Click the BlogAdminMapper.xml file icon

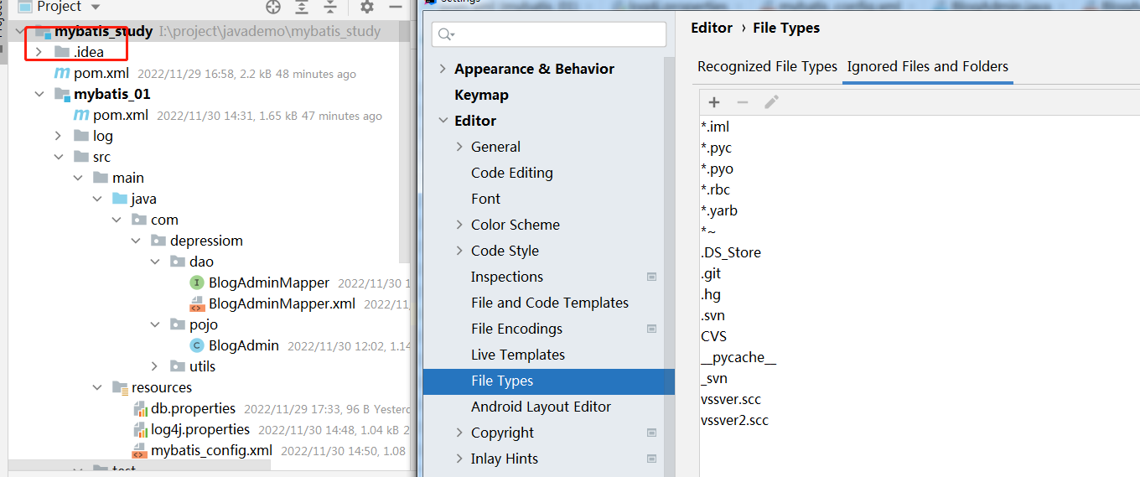pyautogui.click(x=197, y=303)
